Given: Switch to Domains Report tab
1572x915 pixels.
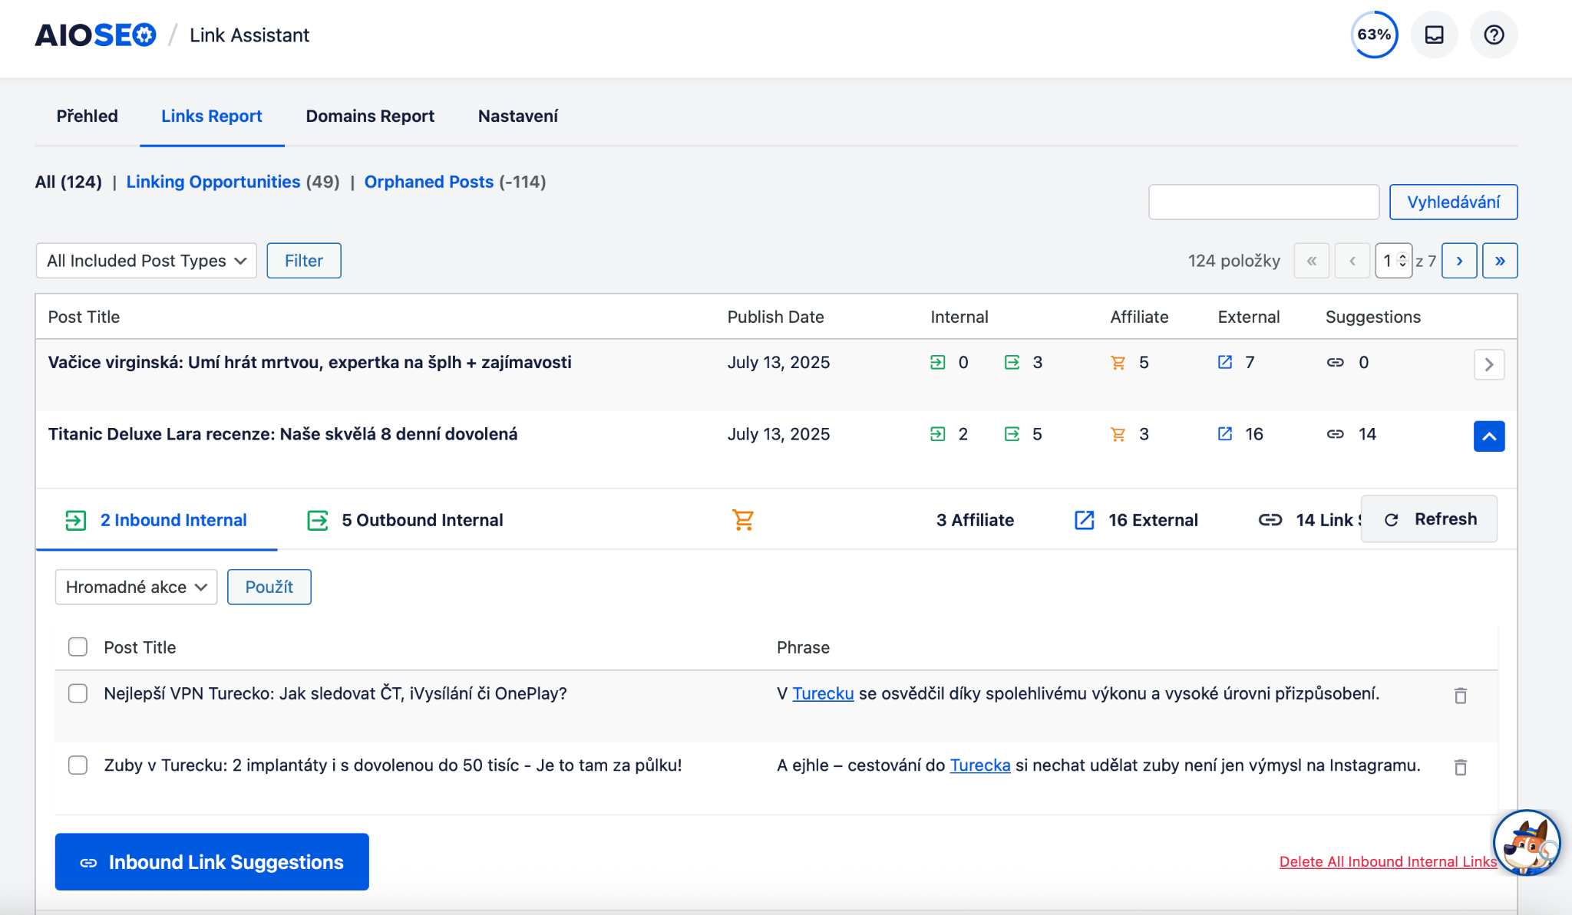Looking at the screenshot, I should click(x=370, y=117).
